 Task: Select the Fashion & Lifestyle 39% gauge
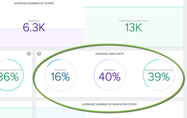point(159,75)
